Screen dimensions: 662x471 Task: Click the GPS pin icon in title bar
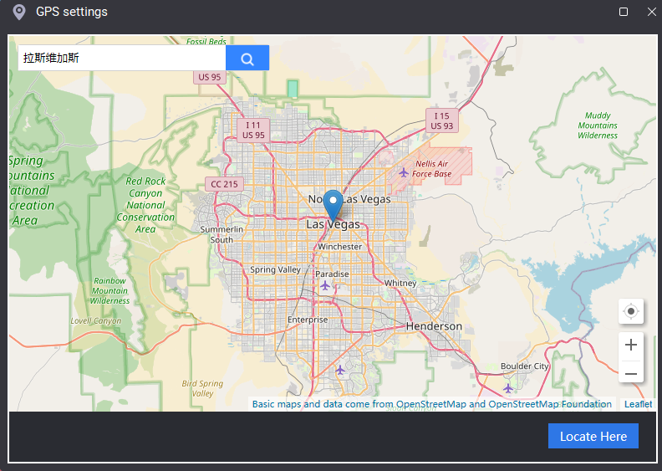coord(18,13)
